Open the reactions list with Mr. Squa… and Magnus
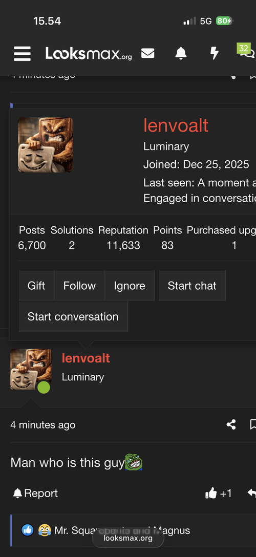256x557 pixels. (106, 531)
